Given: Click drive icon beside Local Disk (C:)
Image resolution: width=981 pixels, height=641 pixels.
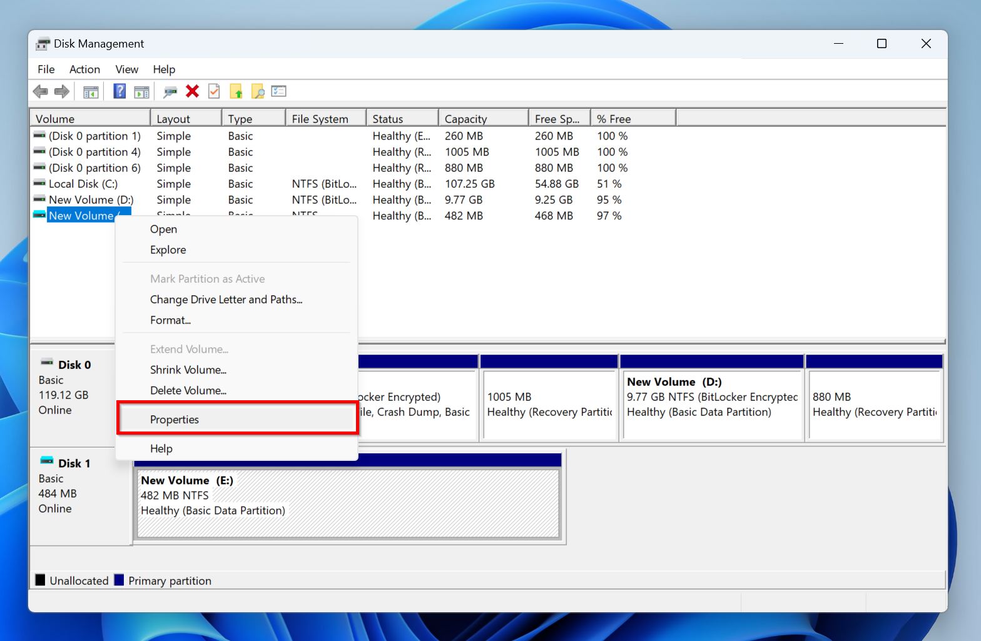Looking at the screenshot, I should click(39, 183).
